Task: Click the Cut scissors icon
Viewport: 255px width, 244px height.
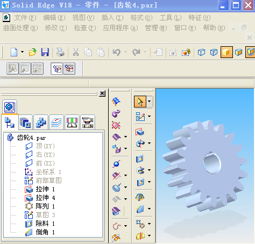Action: point(76,52)
